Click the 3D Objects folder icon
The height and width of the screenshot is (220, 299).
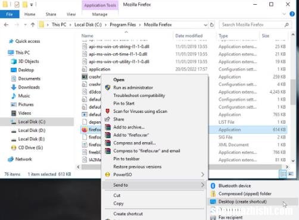point(14,61)
